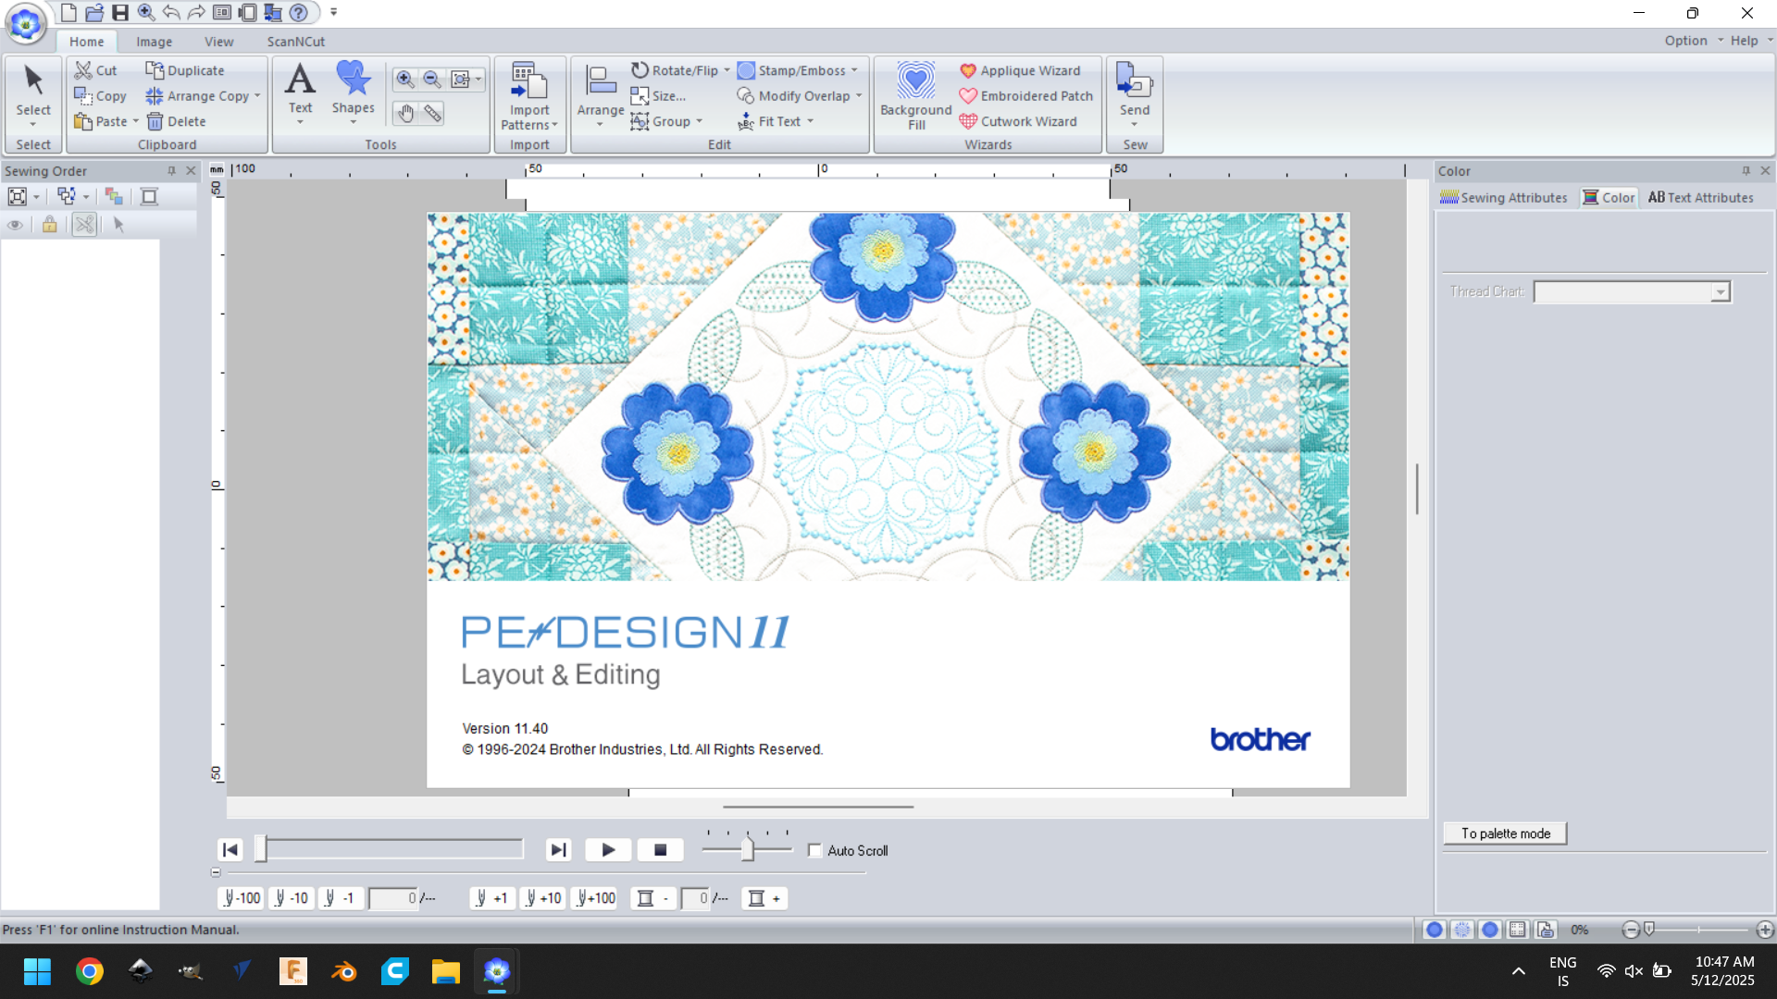This screenshot has height=999, width=1777.
Task: Expand Modify Overlap dropdown
Action: (x=859, y=96)
